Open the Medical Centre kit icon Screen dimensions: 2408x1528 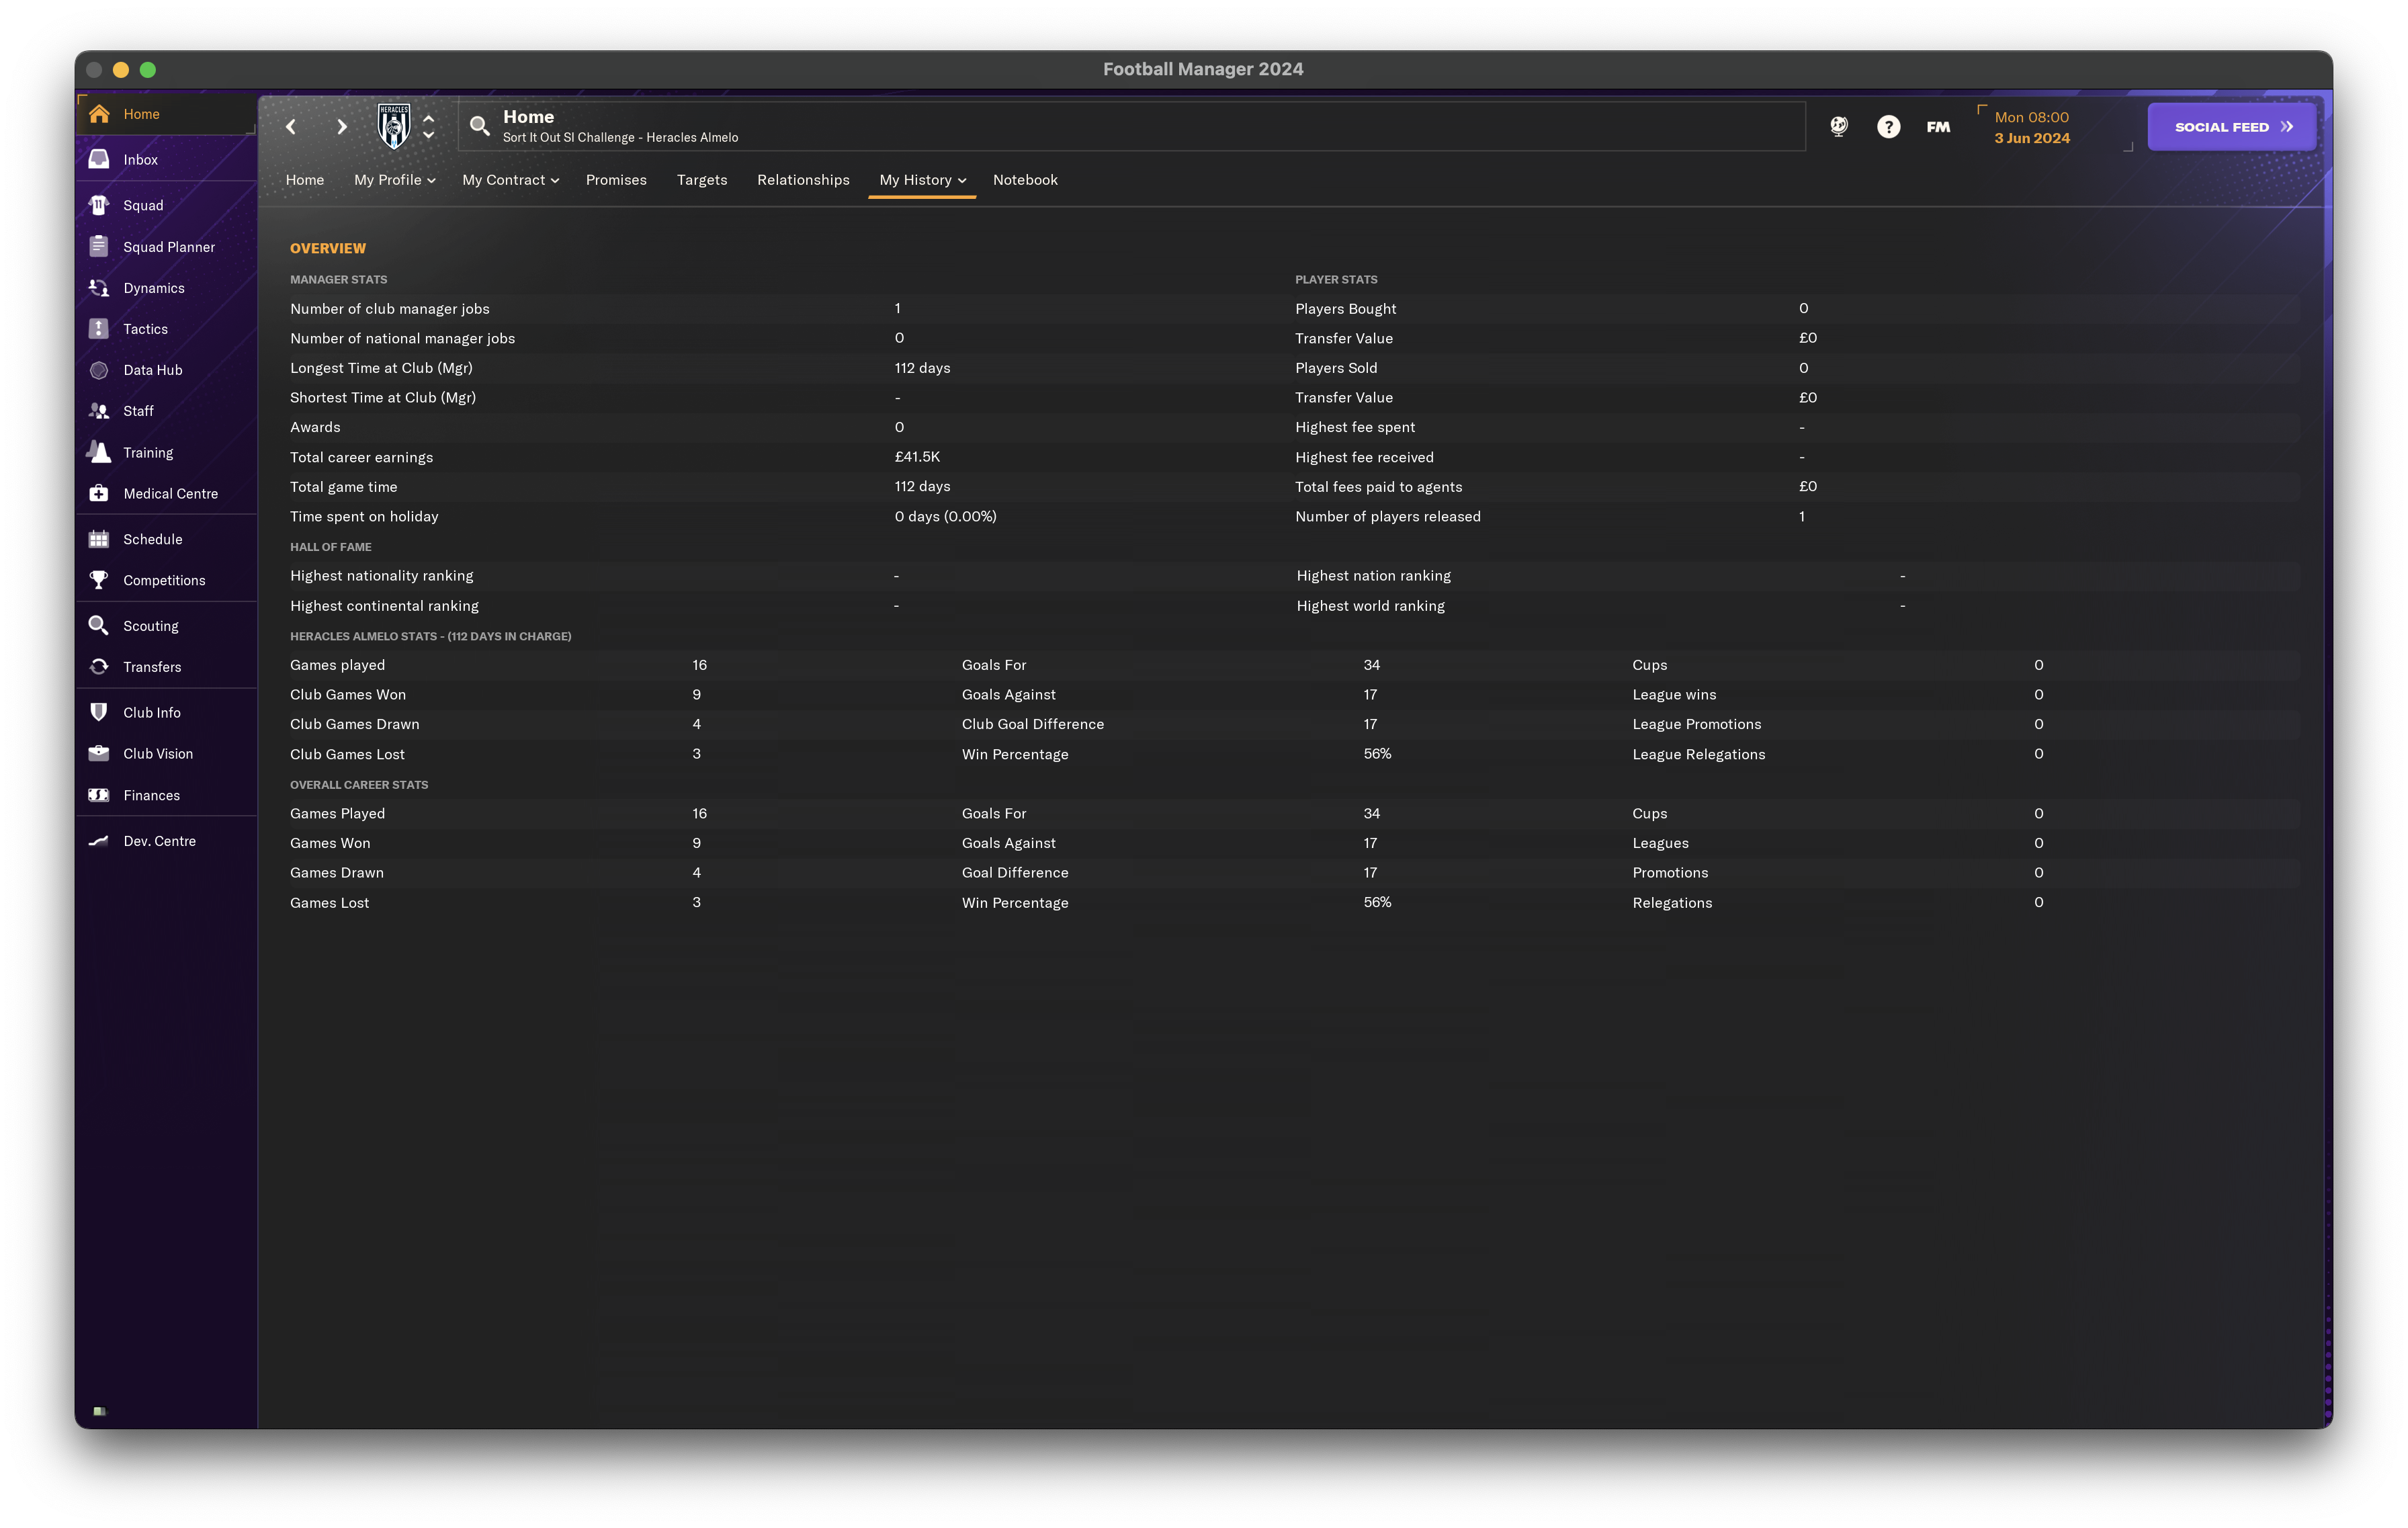click(x=99, y=493)
